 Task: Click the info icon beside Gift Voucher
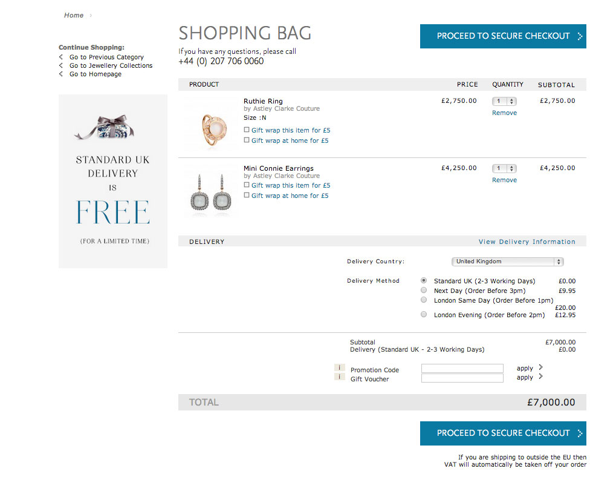tap(339, 377)
